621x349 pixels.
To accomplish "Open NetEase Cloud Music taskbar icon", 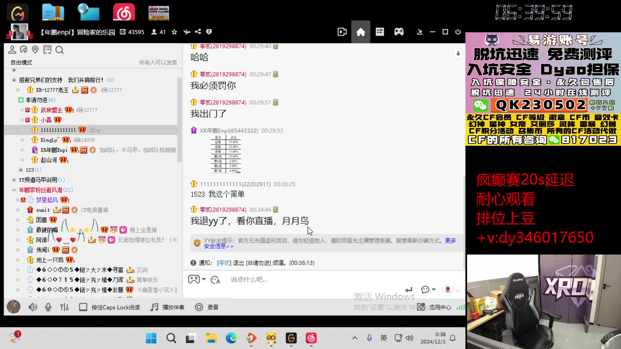I will 311,338.
